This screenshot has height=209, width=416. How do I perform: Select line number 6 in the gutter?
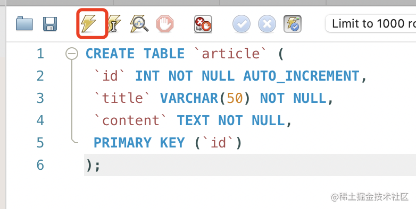(x=40, y=165)
